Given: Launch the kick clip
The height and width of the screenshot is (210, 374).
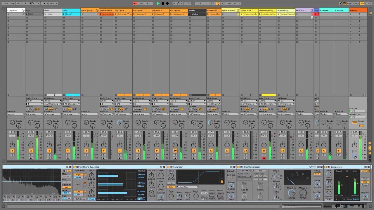Looking at the screenshot, I should coord(27,14).
